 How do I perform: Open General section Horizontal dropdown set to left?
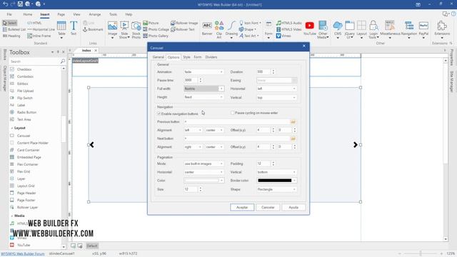click(x=276, y=89)
